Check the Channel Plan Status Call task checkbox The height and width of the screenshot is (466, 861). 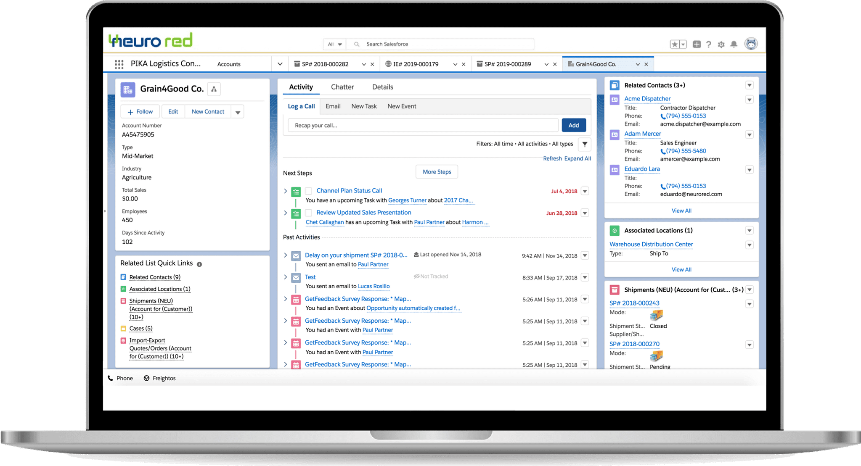[308, 191]
